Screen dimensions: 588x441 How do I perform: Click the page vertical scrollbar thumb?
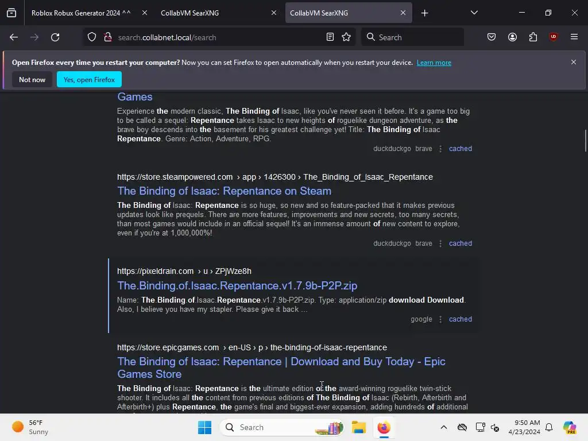tap(585, 141)
